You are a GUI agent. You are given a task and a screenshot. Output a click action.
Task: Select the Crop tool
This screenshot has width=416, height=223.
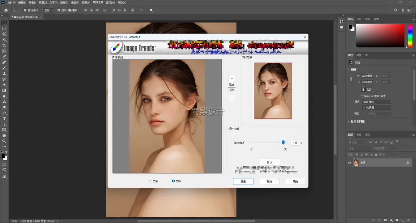point(4,45)
